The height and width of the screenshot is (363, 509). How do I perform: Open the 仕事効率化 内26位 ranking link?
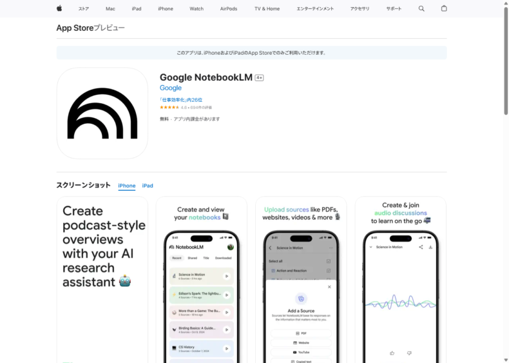coord(181,100)
